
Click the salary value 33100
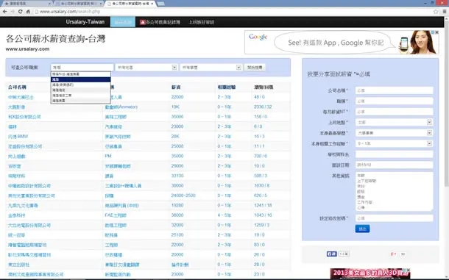point(177,176)
